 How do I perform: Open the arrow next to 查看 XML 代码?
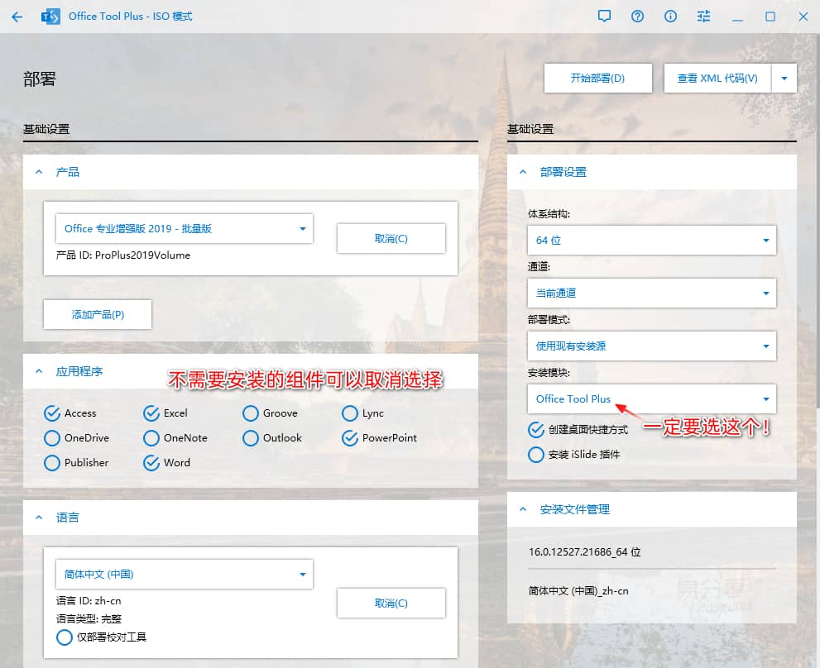click(784, 79)
